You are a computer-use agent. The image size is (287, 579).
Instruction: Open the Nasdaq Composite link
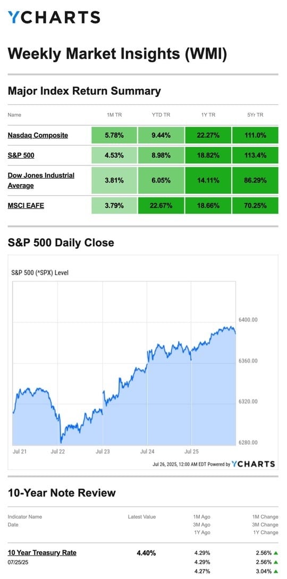(x=38, y=135)
